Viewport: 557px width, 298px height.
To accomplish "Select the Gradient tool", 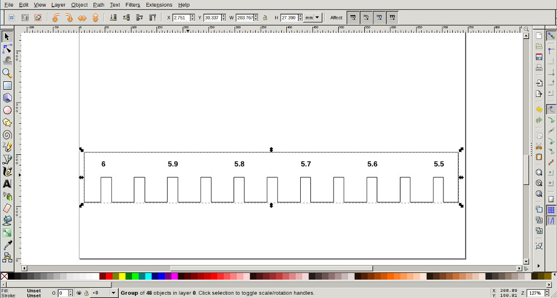I will 7,233.
